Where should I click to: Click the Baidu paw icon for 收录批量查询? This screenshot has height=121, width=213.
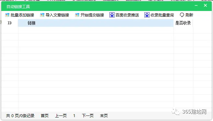point(147,15)
